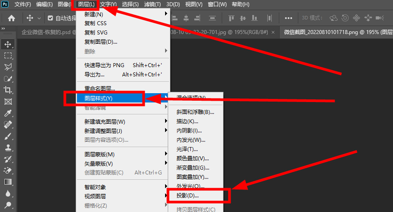393x212 pixels.
Task: Toggle the 自动选择 checkbox
Action: coord(50,18)
